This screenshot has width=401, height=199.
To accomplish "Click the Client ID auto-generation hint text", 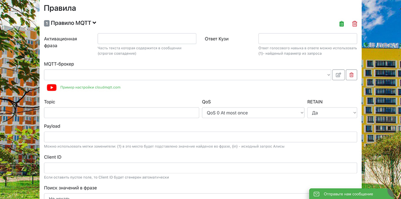I will coord(106,177).
